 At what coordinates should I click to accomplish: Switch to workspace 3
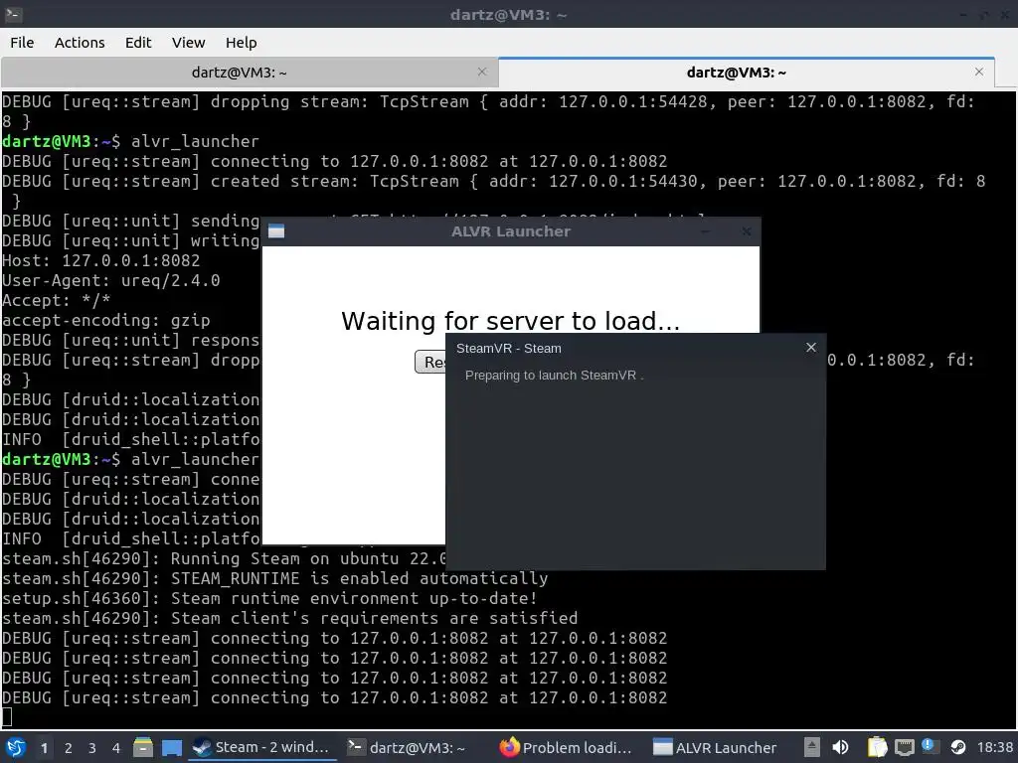coord(92,748)
